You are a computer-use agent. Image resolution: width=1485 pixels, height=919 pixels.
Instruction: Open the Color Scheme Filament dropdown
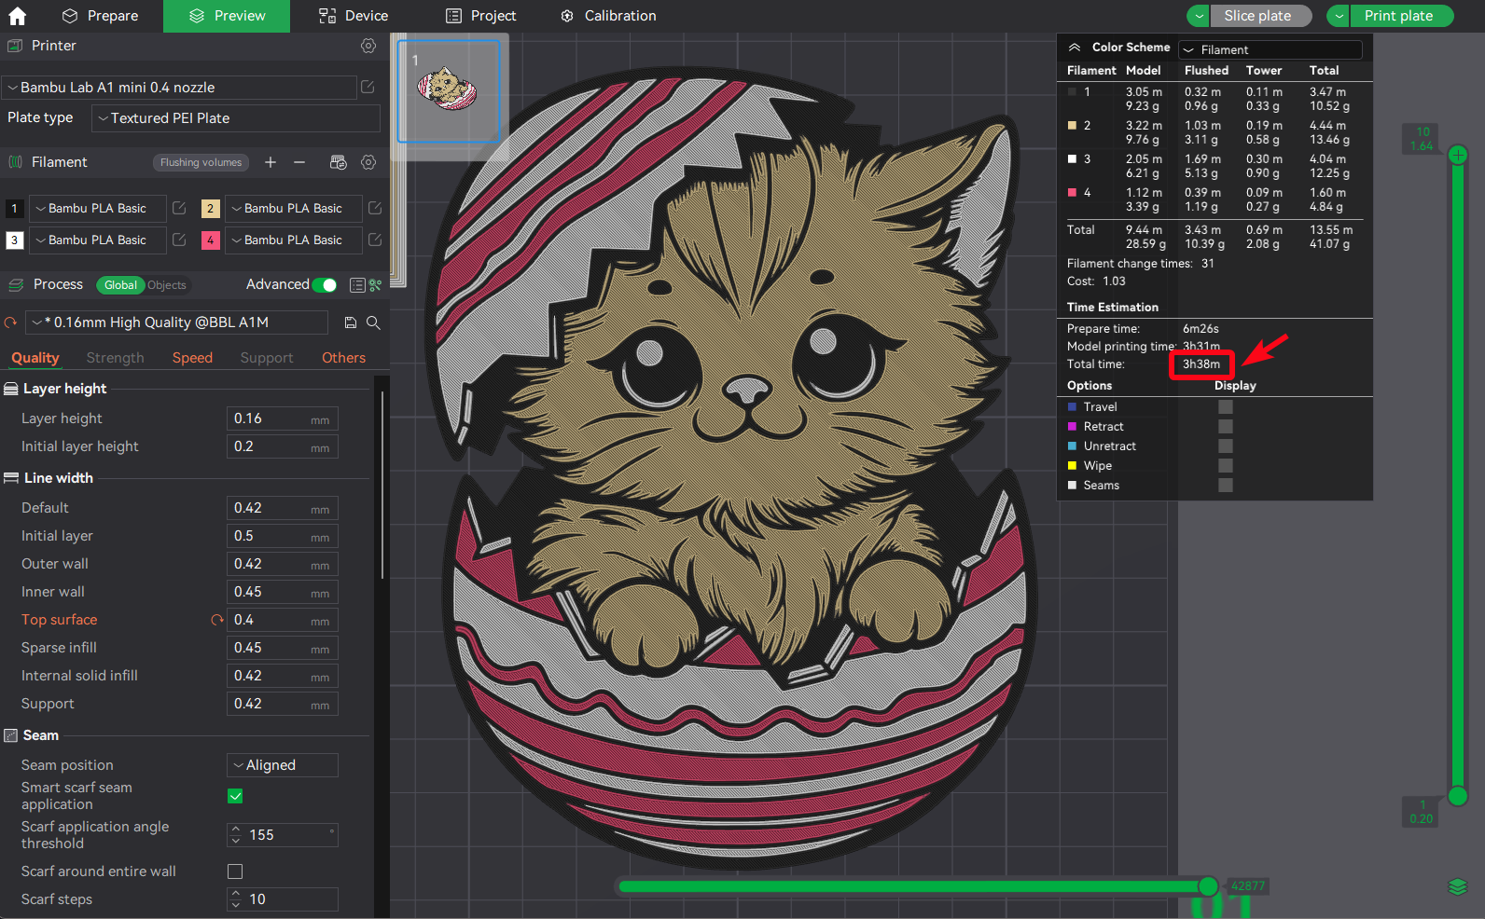pos(1270,49)
